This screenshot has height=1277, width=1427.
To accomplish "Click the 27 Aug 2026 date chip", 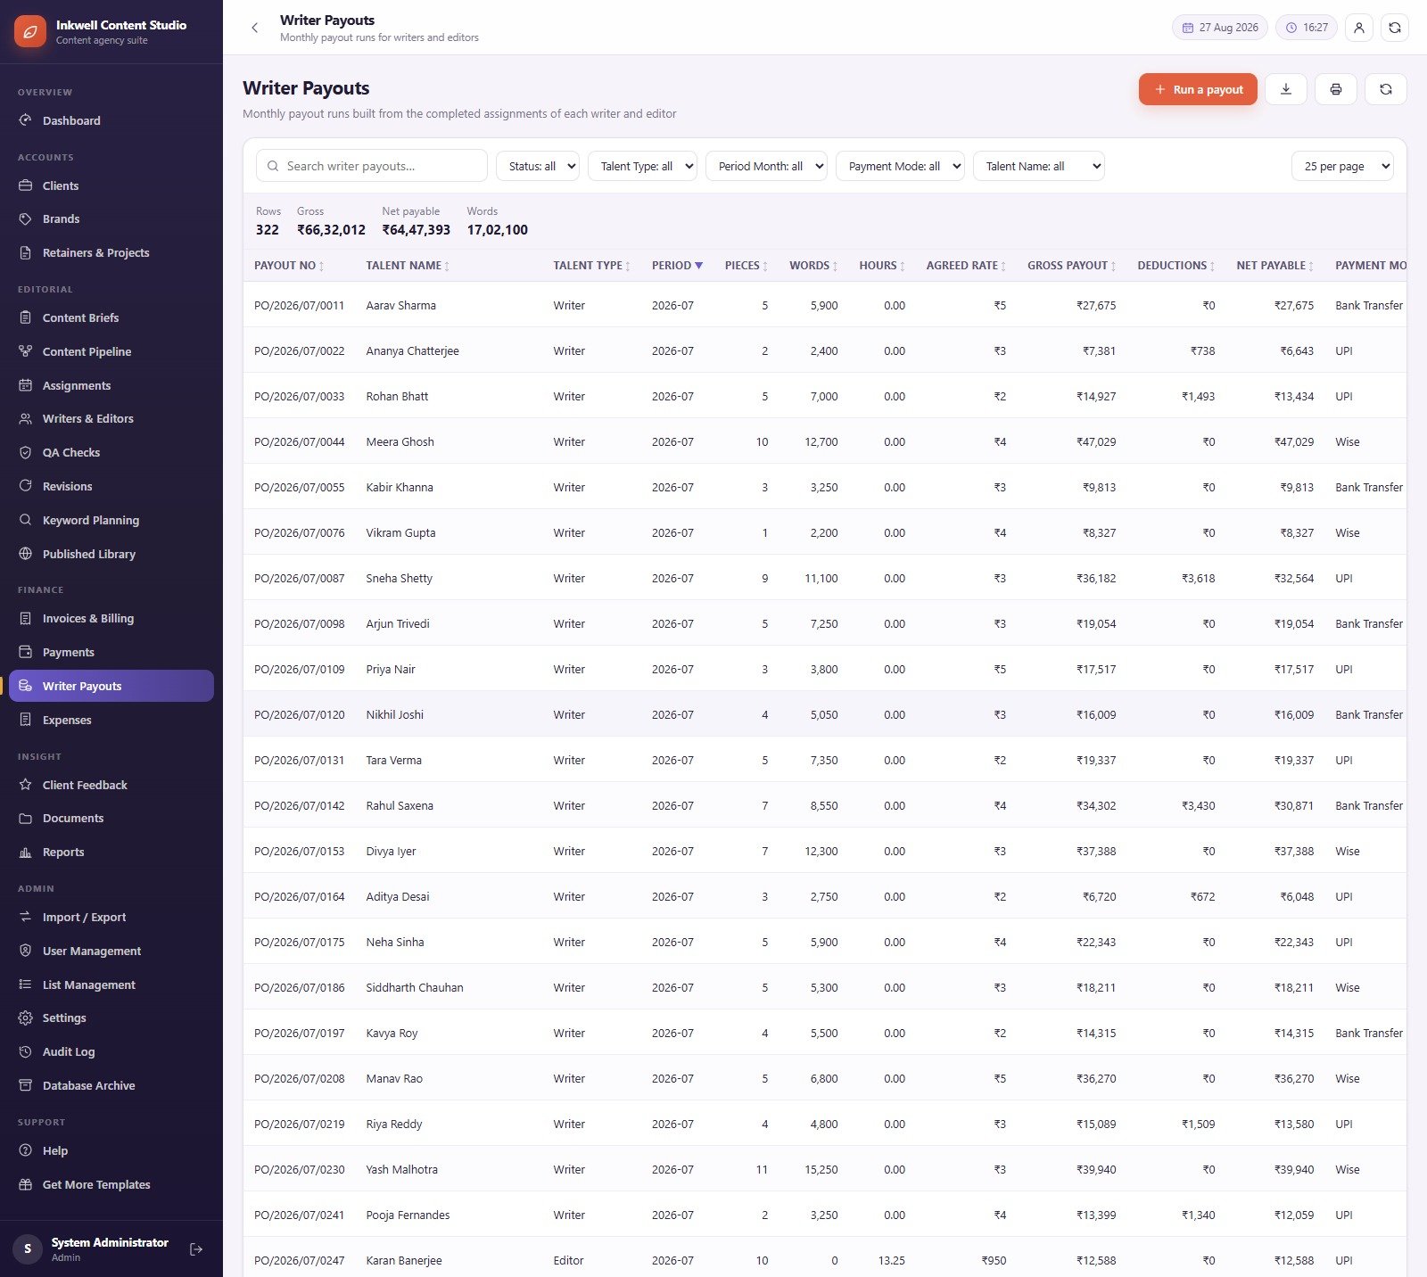I will (x=1219, y=28).
